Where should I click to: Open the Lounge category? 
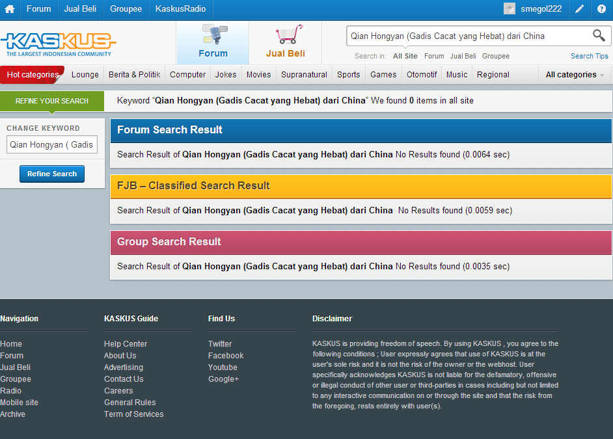tap(85, 75)
